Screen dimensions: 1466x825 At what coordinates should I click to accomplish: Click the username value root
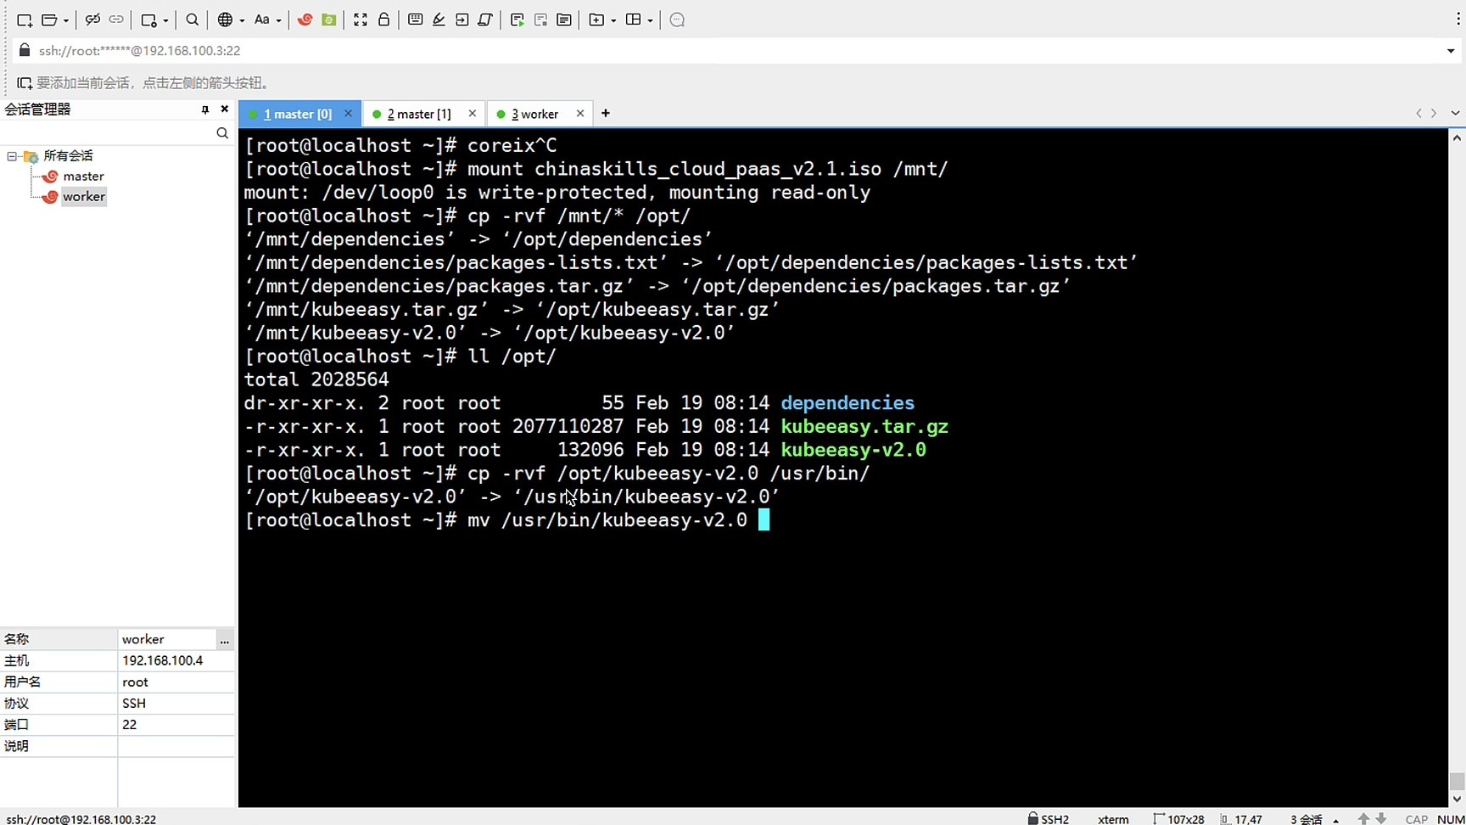135,682
